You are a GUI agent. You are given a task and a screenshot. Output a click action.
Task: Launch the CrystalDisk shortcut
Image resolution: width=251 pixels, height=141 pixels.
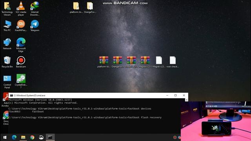21,81
